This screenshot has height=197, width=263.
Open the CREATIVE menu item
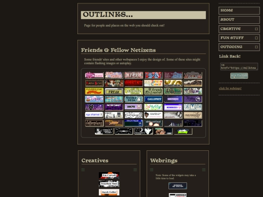(239, 29)
